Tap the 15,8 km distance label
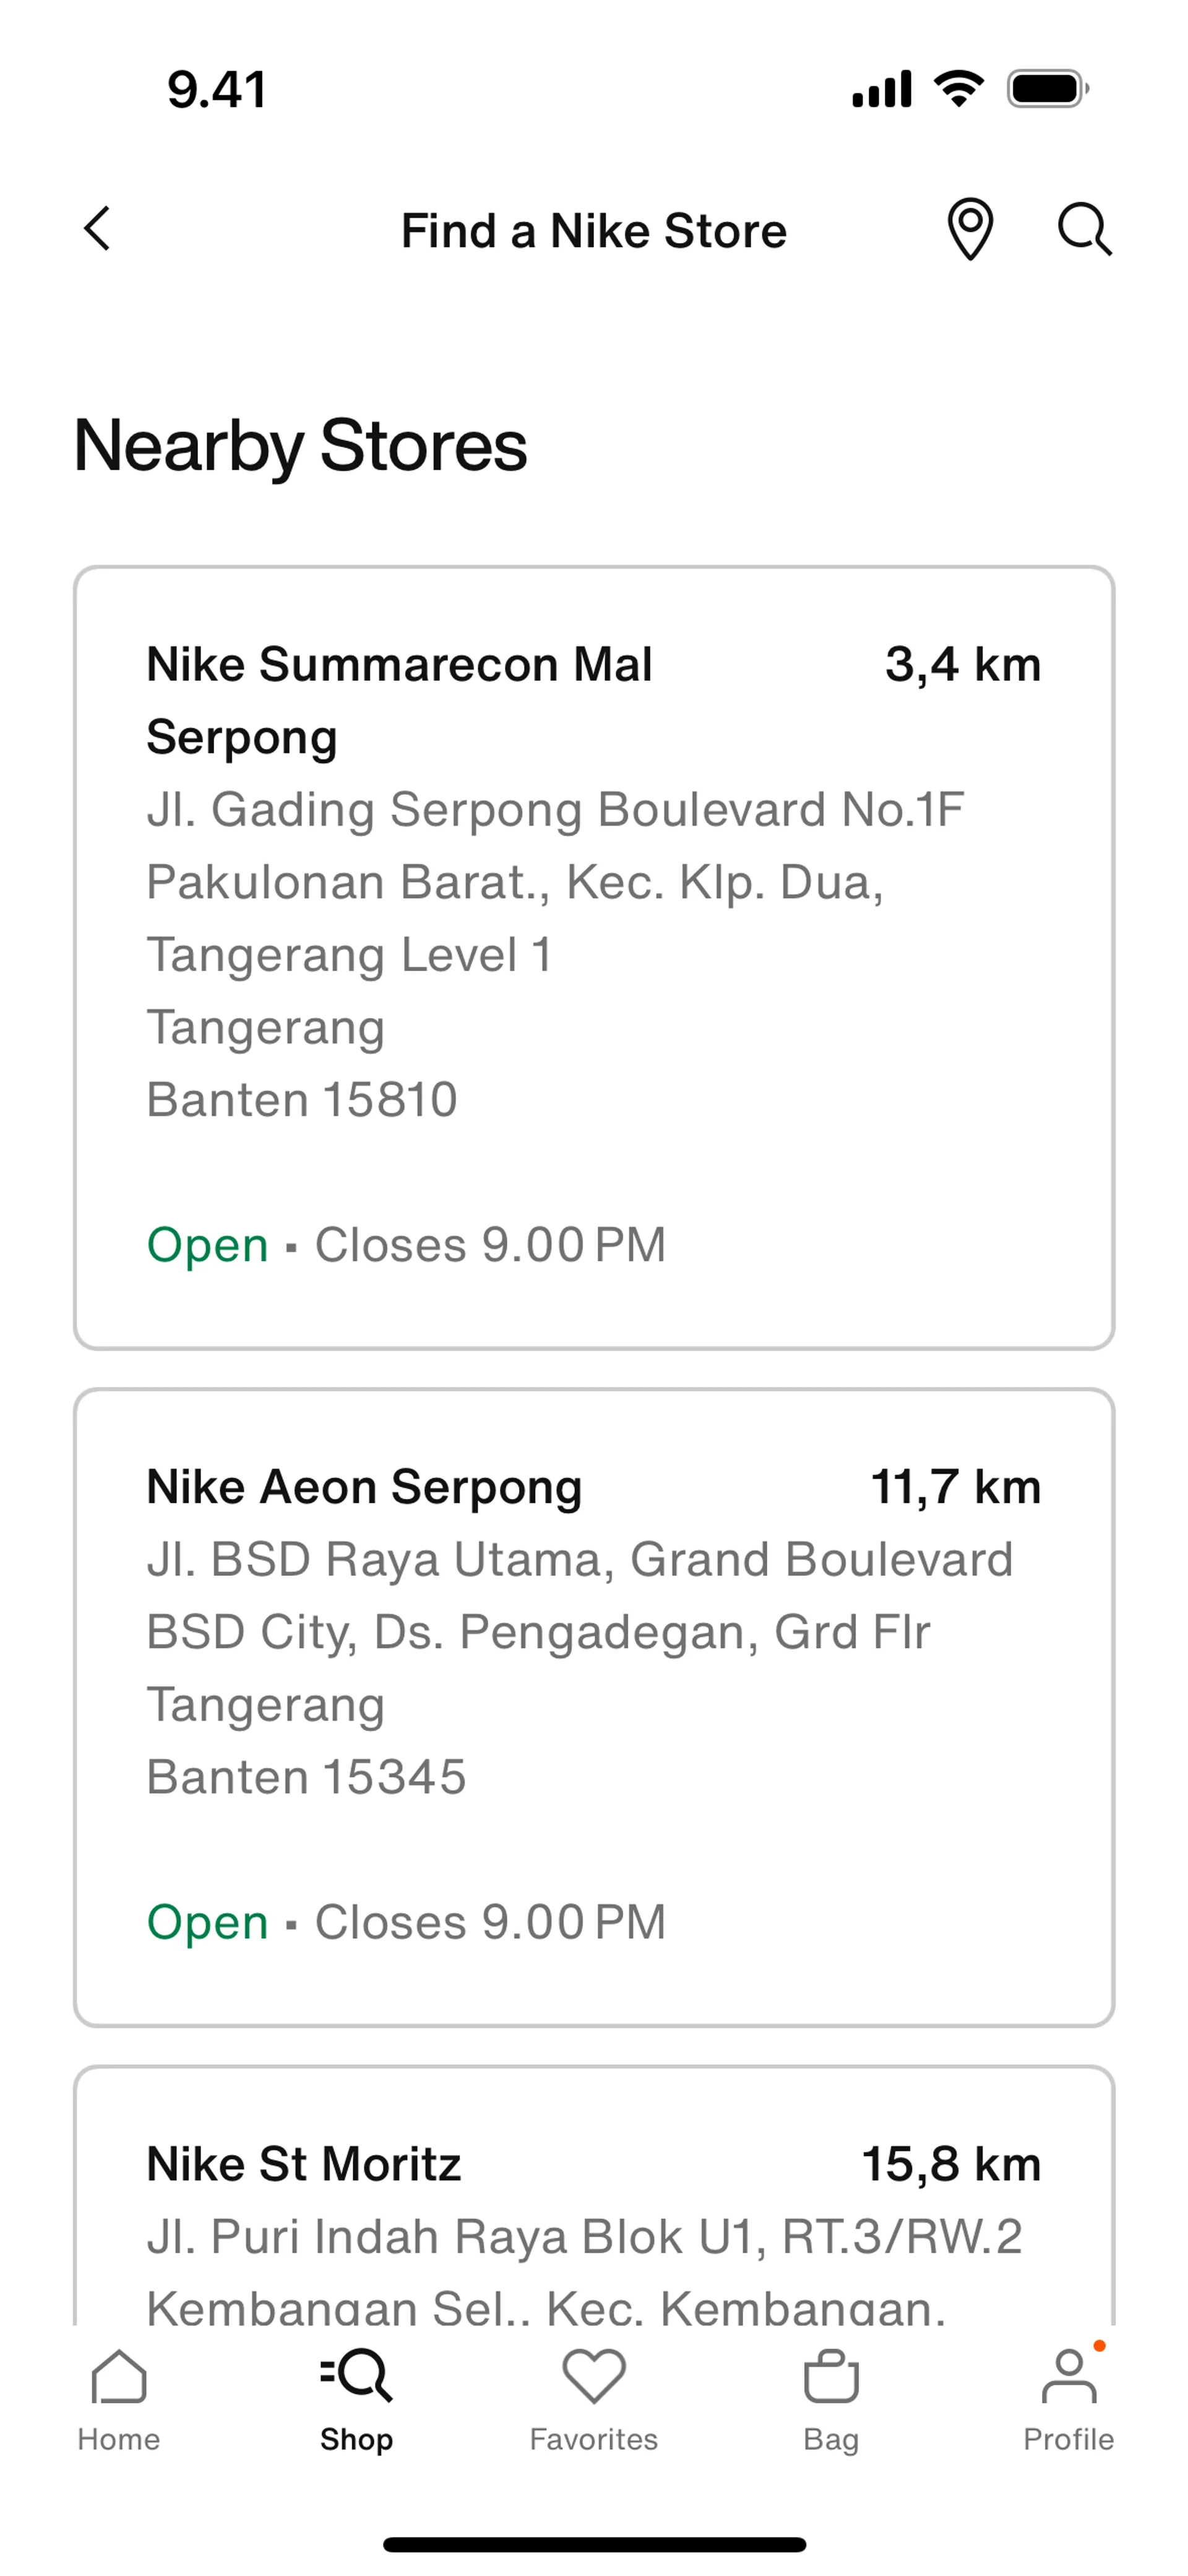 tap(950, 2164)
